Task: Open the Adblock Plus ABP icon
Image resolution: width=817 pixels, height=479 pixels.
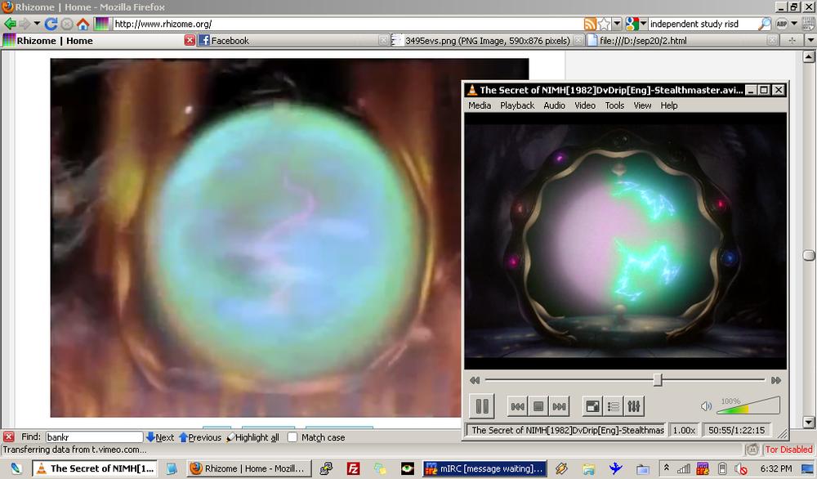Action: pyautogui.click(x=782, y=24)
